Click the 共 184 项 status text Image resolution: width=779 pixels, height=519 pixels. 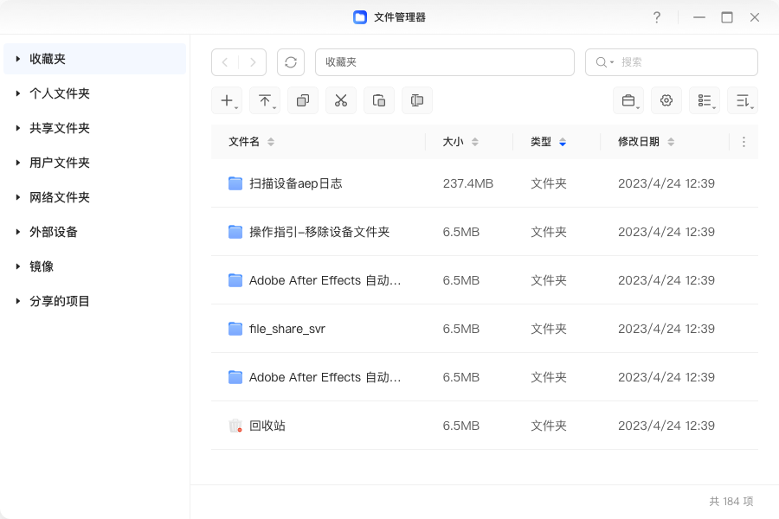click(x=731, y=501)
